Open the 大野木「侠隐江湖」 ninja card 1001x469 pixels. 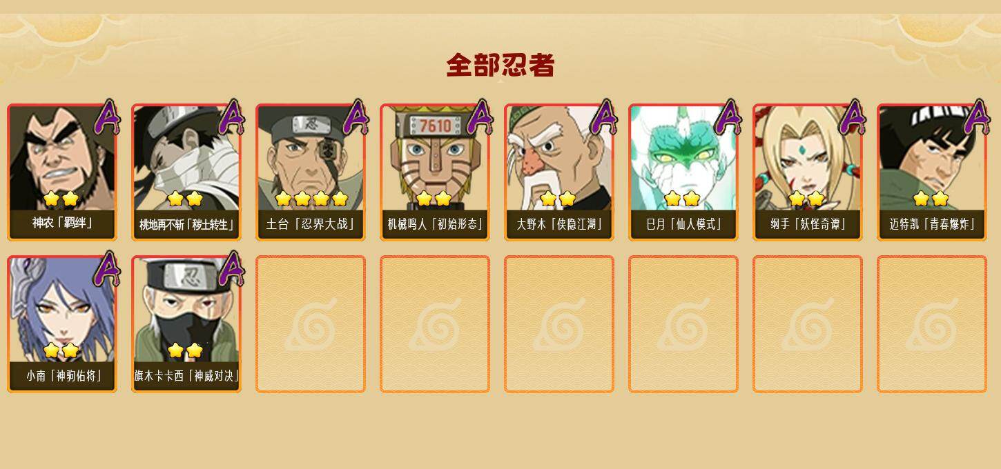[559, 172]
